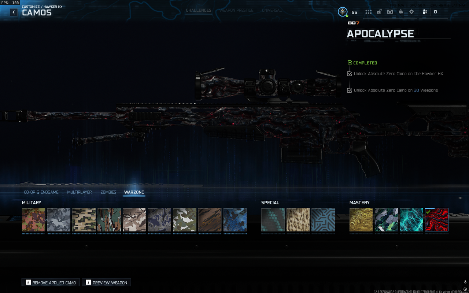Click Remove Applied Camo button
This screenshot has height=293, width=469.
(51, 282)
